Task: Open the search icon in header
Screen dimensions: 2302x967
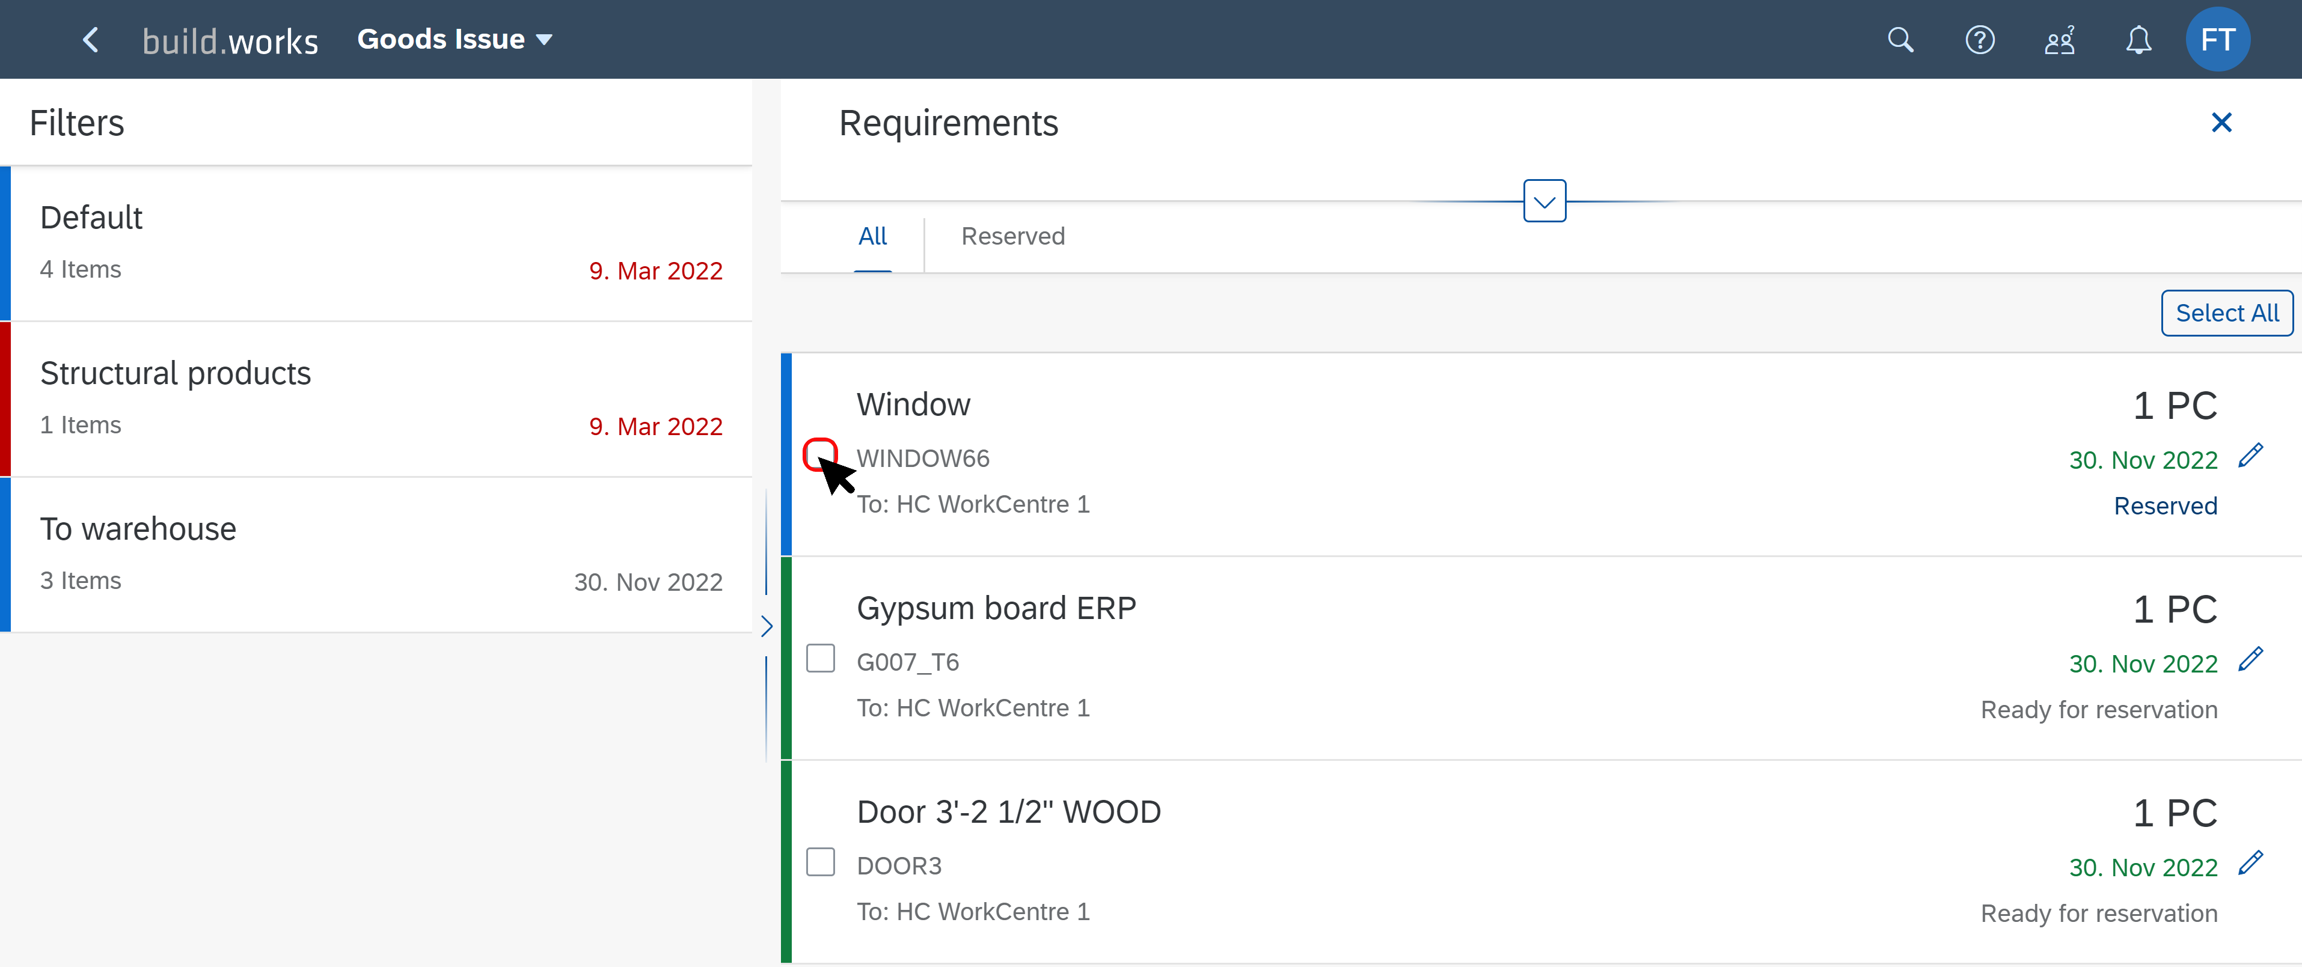Action: pyautogui.click(x=1900, y=39)
